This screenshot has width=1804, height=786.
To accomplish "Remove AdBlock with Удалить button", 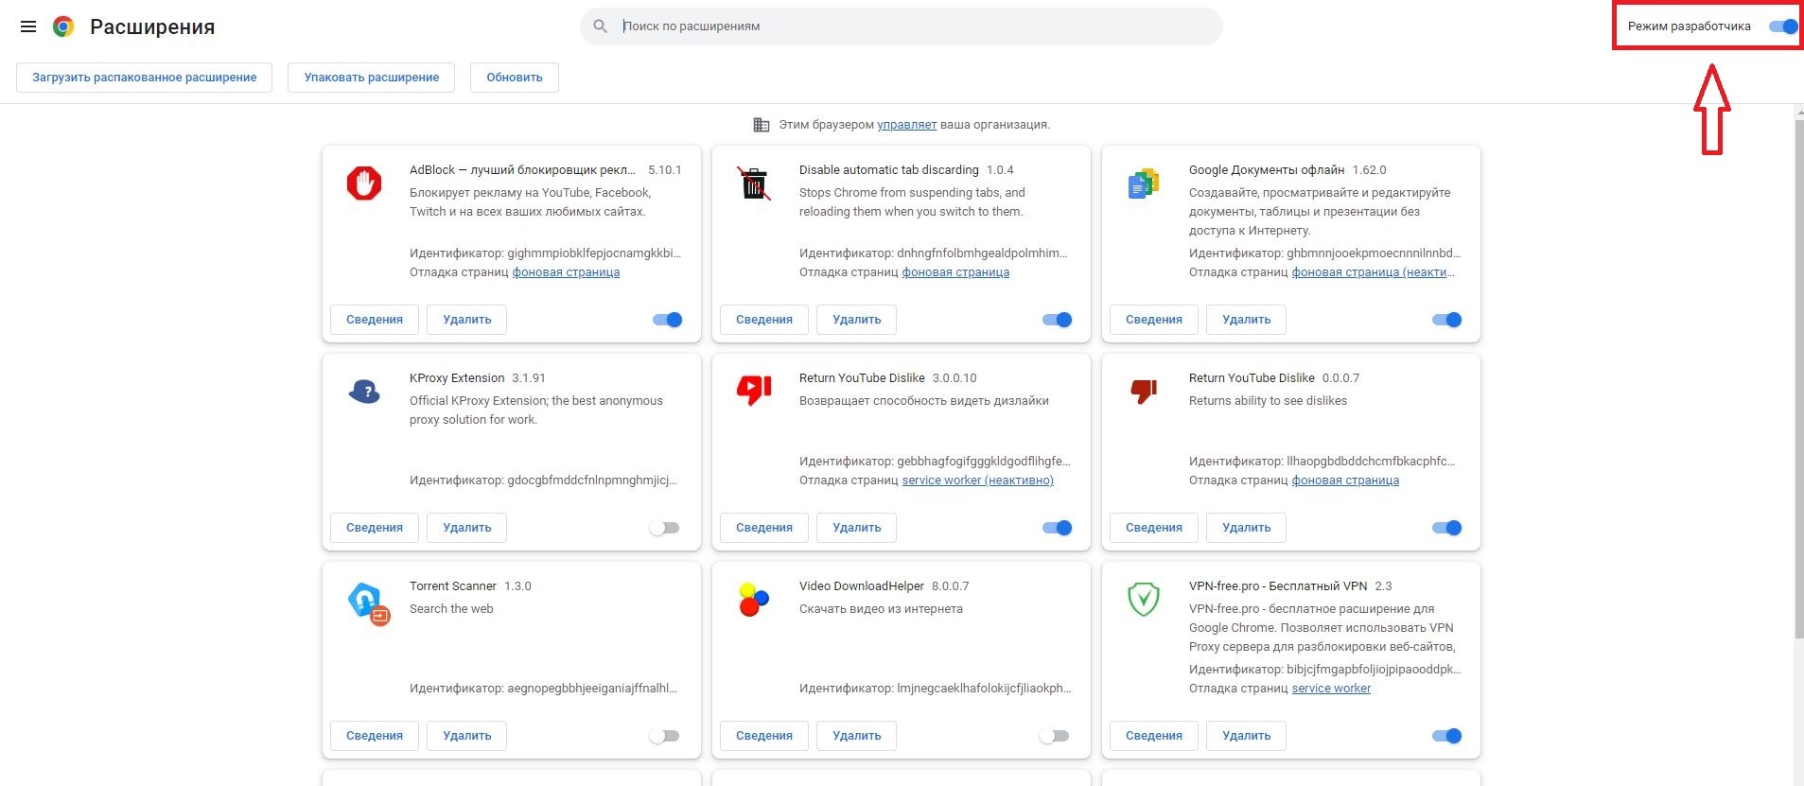I will click(x=467, y=320).
